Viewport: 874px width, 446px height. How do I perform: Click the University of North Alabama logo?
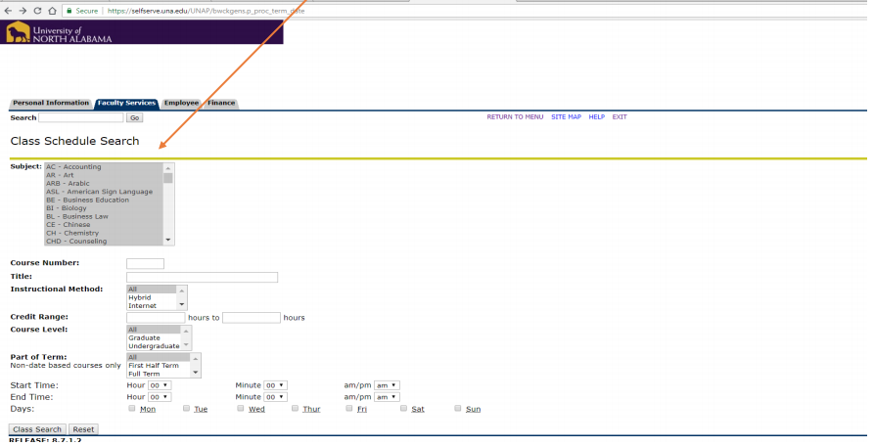pos(59,33)
